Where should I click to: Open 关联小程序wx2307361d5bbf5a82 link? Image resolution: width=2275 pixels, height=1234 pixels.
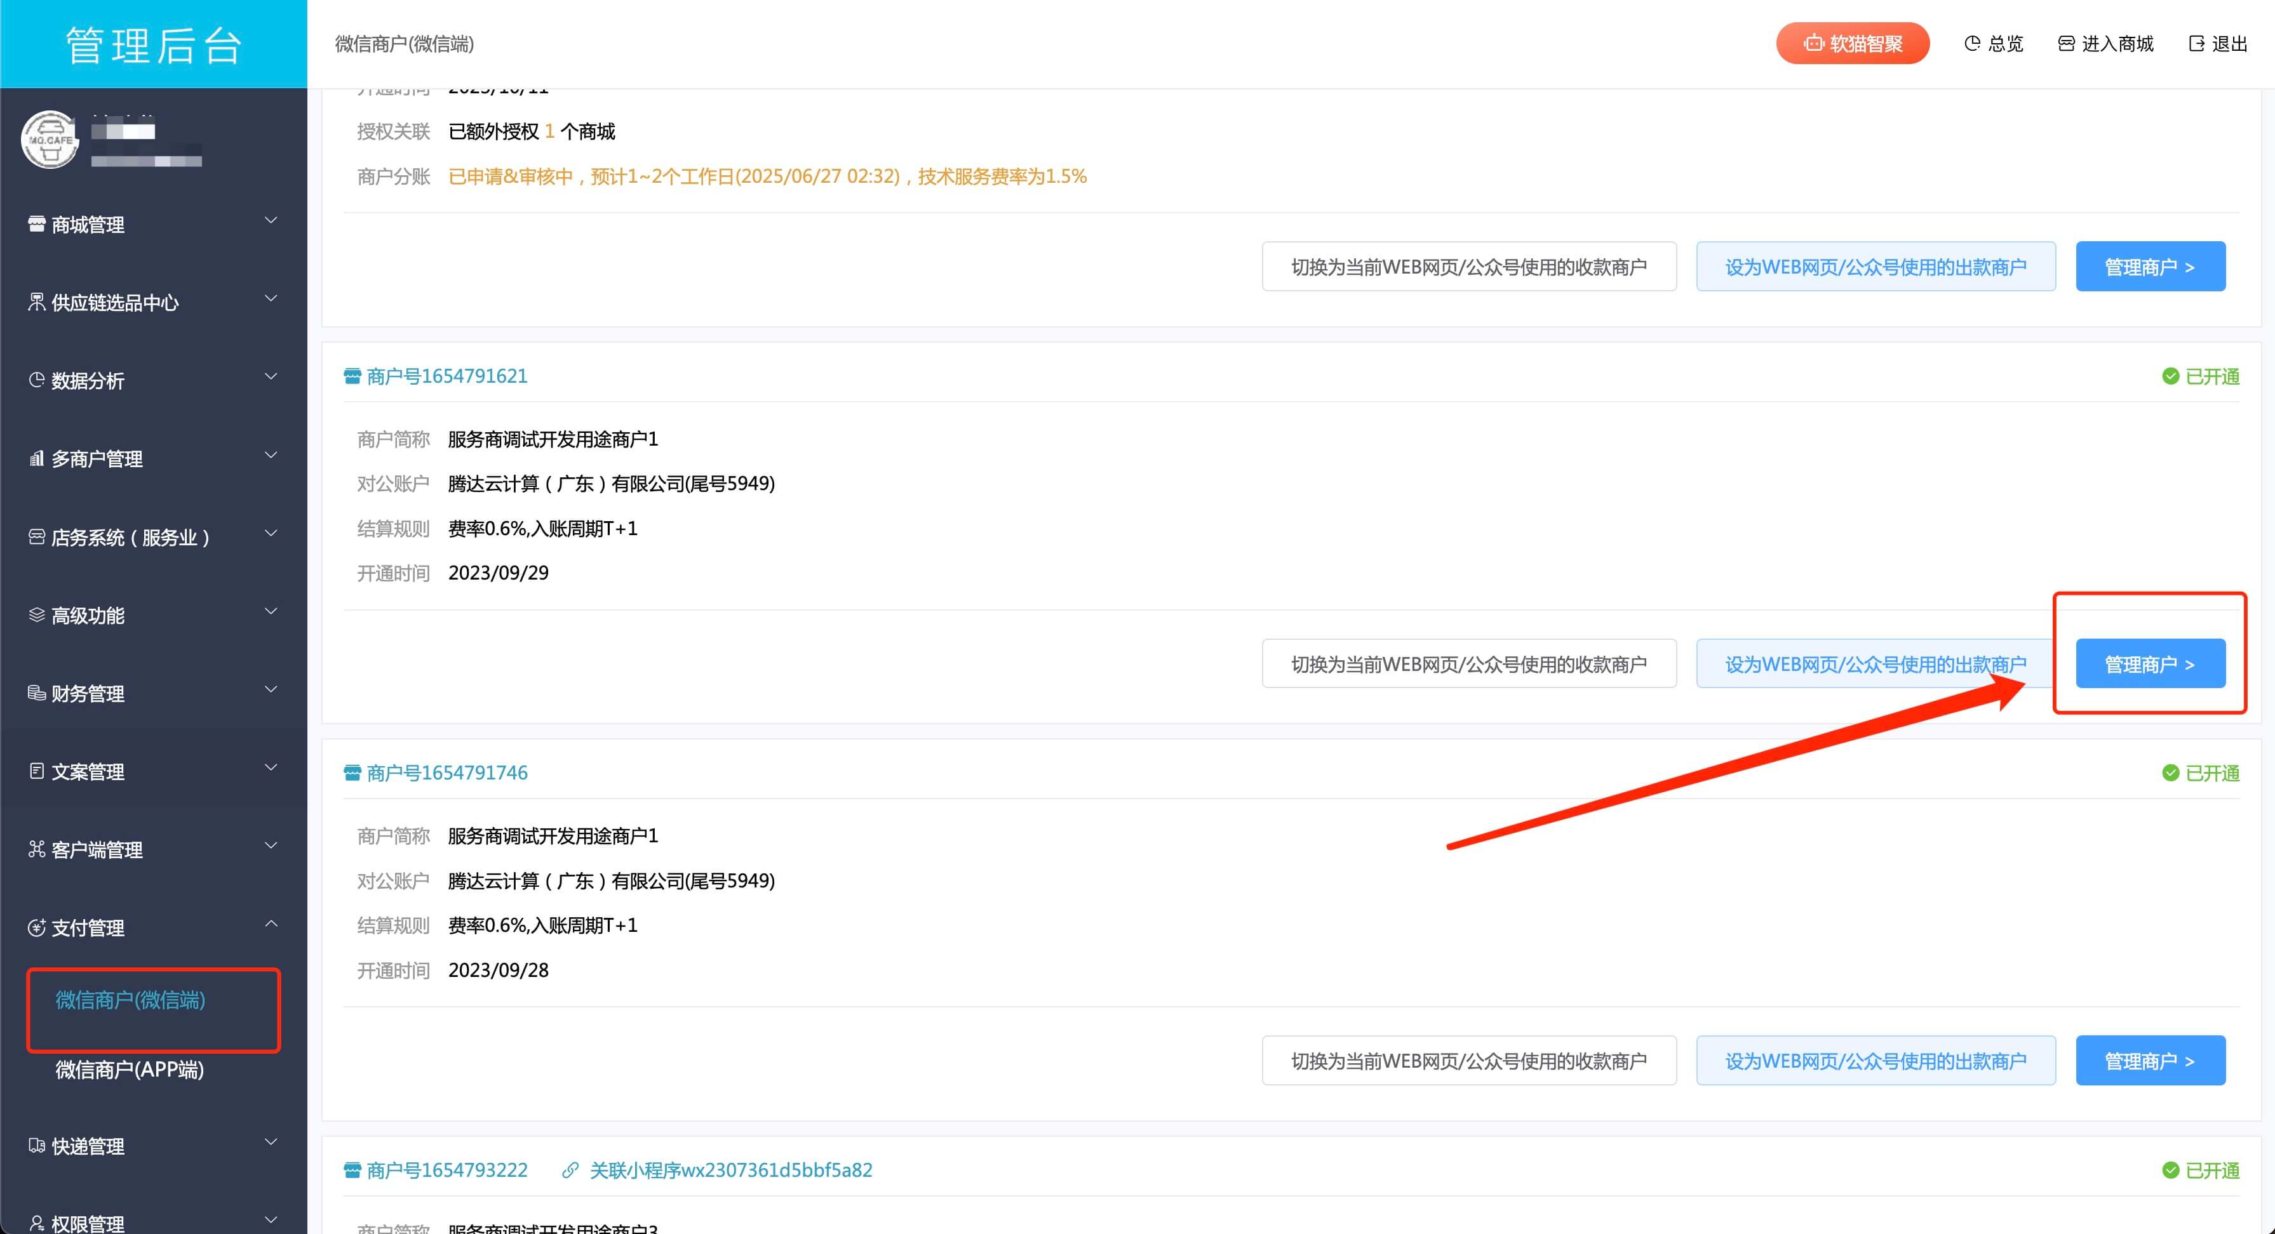point(731,1171)
